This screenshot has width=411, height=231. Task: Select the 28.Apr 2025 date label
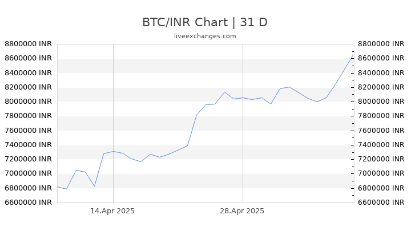click(x=242, y=211)
